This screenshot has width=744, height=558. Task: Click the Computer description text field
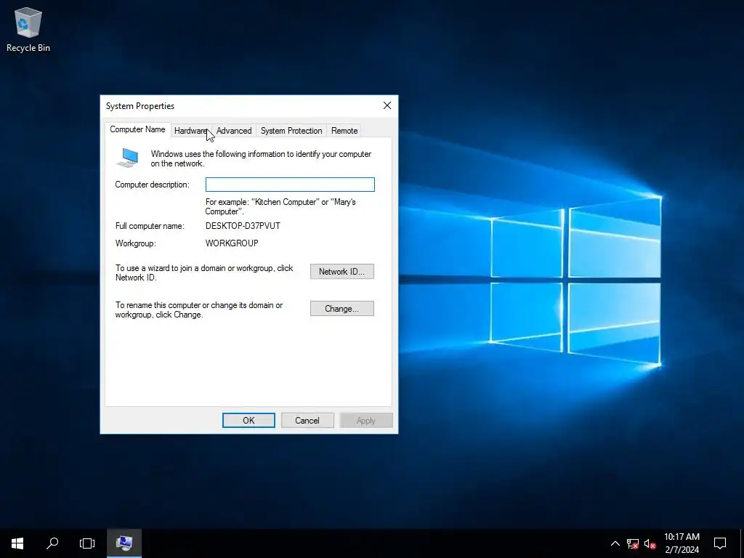coord(290,185)
